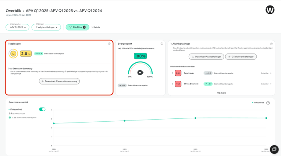Click the Vis mere link
The height and width of the screenshot is (156, 281).
click(x=221, y=93)
